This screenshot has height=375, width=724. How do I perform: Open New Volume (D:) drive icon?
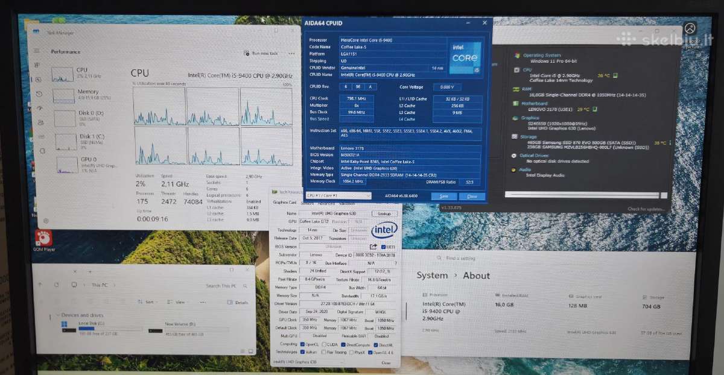[x=155, y=330]
